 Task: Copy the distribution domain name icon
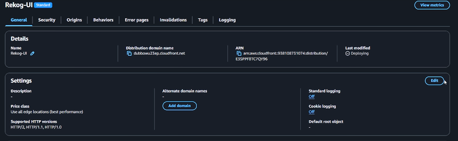129,54
